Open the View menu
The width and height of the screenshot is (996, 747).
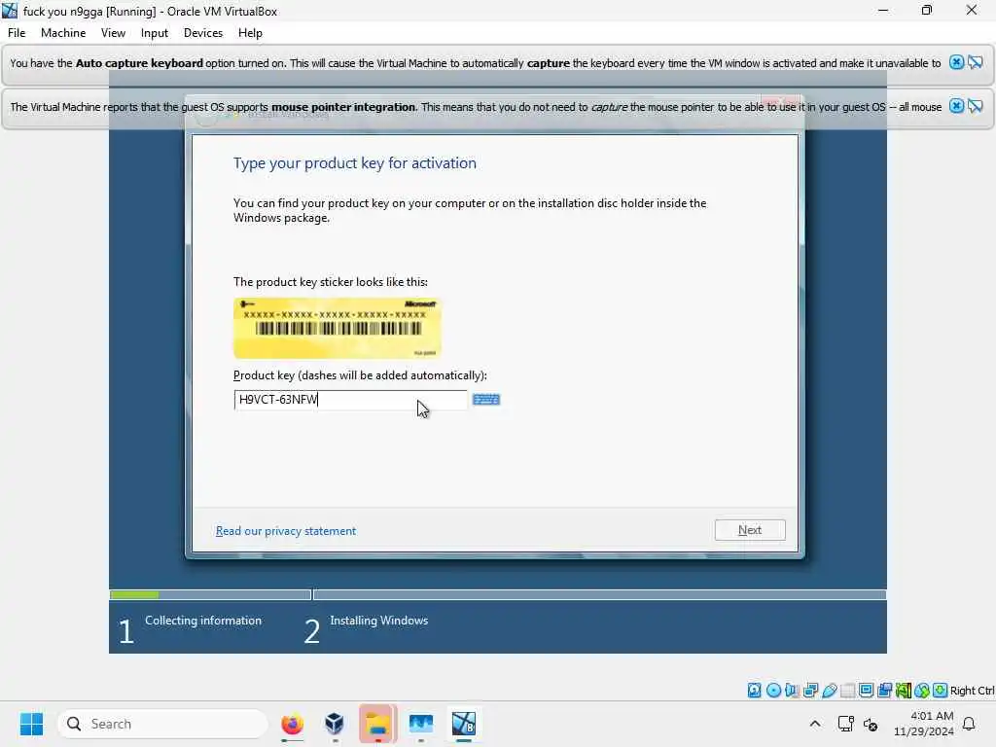pyautogui.click(x=113, y=33)
